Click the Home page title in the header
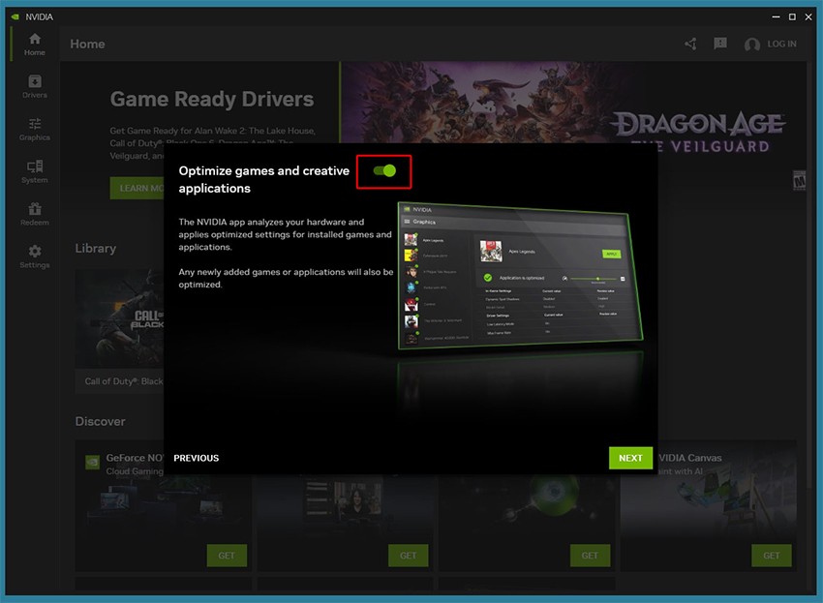The height and width of the screenshot is (603, 823). [87, 45]
